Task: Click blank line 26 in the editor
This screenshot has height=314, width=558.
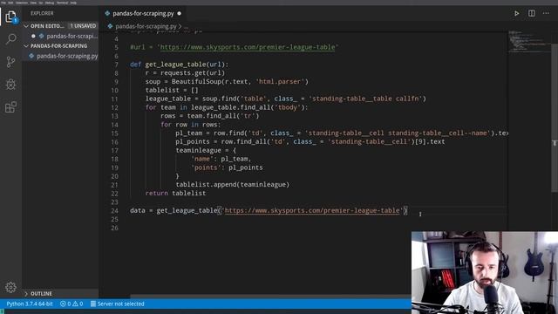Action: click(x=306, y=228)
